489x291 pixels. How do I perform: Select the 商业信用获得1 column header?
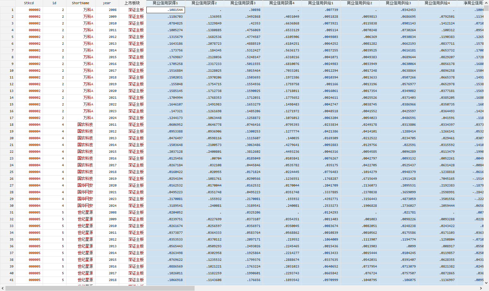click(165, 3)
